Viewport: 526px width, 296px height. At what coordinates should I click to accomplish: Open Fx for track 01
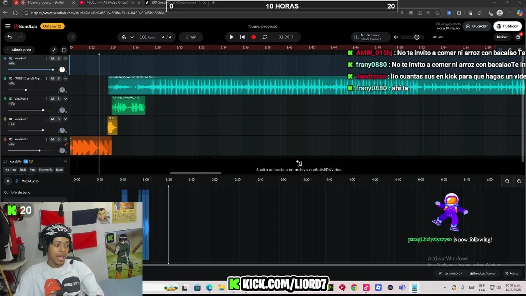point(12,64)
